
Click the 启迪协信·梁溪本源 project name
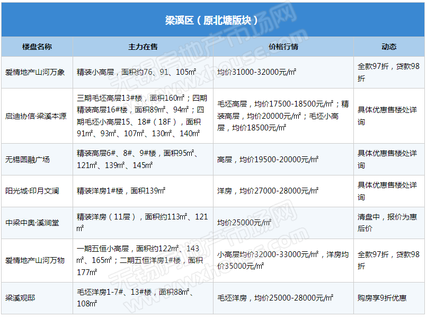(36, 116)
